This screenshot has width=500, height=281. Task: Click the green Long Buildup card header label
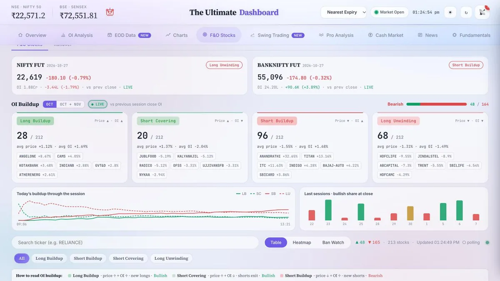(x=35, y=121)
